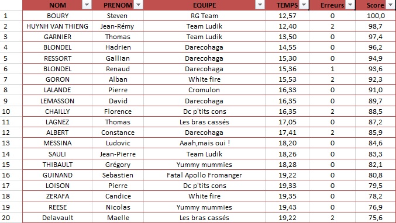Select the score cell 75,6
Viewport: 396px width, 223px height.
(376, 218)
